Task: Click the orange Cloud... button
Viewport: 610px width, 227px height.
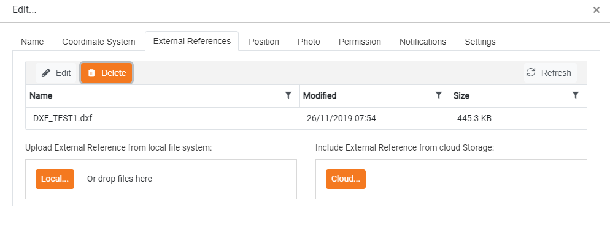Action: [x=346, y=179]
